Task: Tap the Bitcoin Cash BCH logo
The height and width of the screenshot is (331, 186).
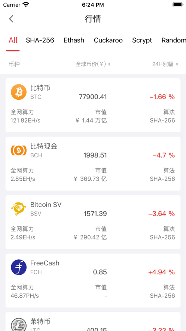Action: point(19,151)
